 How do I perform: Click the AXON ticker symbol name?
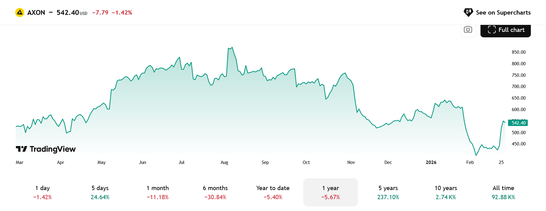pos(36,12)
